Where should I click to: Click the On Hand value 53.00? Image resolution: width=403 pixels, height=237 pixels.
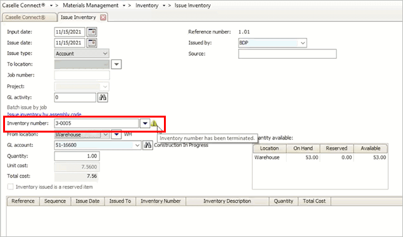click(x=312, y=158)
